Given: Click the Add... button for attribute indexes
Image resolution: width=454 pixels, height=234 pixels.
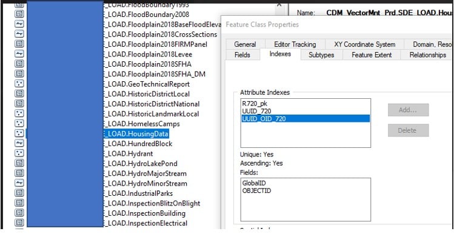Looking at the screenshot, I should [409, 110].
